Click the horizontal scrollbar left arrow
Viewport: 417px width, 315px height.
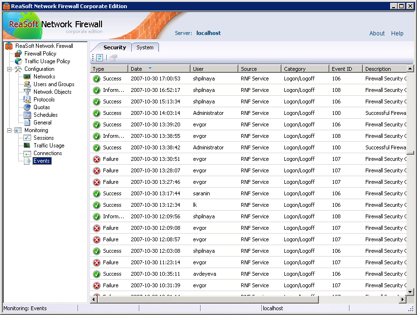tap(94, 300)
